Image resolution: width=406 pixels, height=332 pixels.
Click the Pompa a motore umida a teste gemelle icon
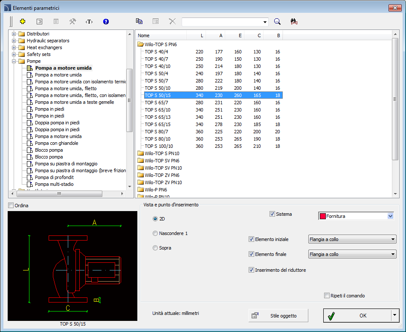tap(30, 102)
